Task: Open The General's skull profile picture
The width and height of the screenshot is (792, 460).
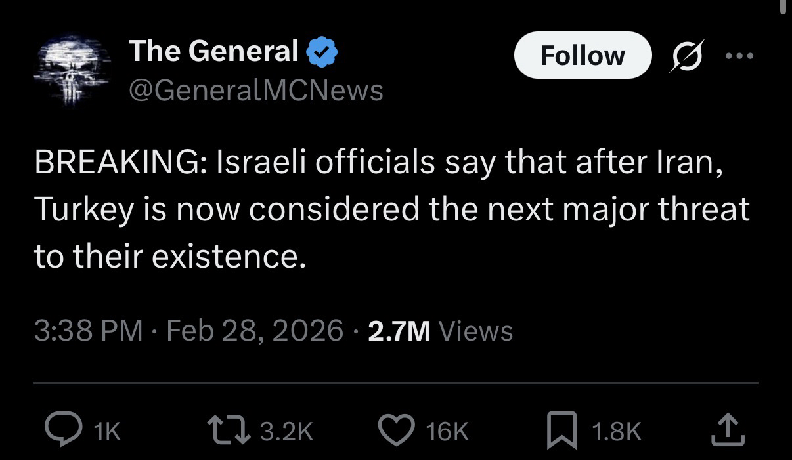Action: coord(70,69)
